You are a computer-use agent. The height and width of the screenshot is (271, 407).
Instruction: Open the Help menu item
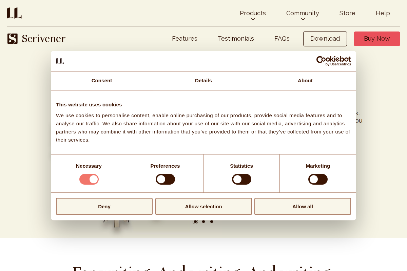[x=383, y=13]
